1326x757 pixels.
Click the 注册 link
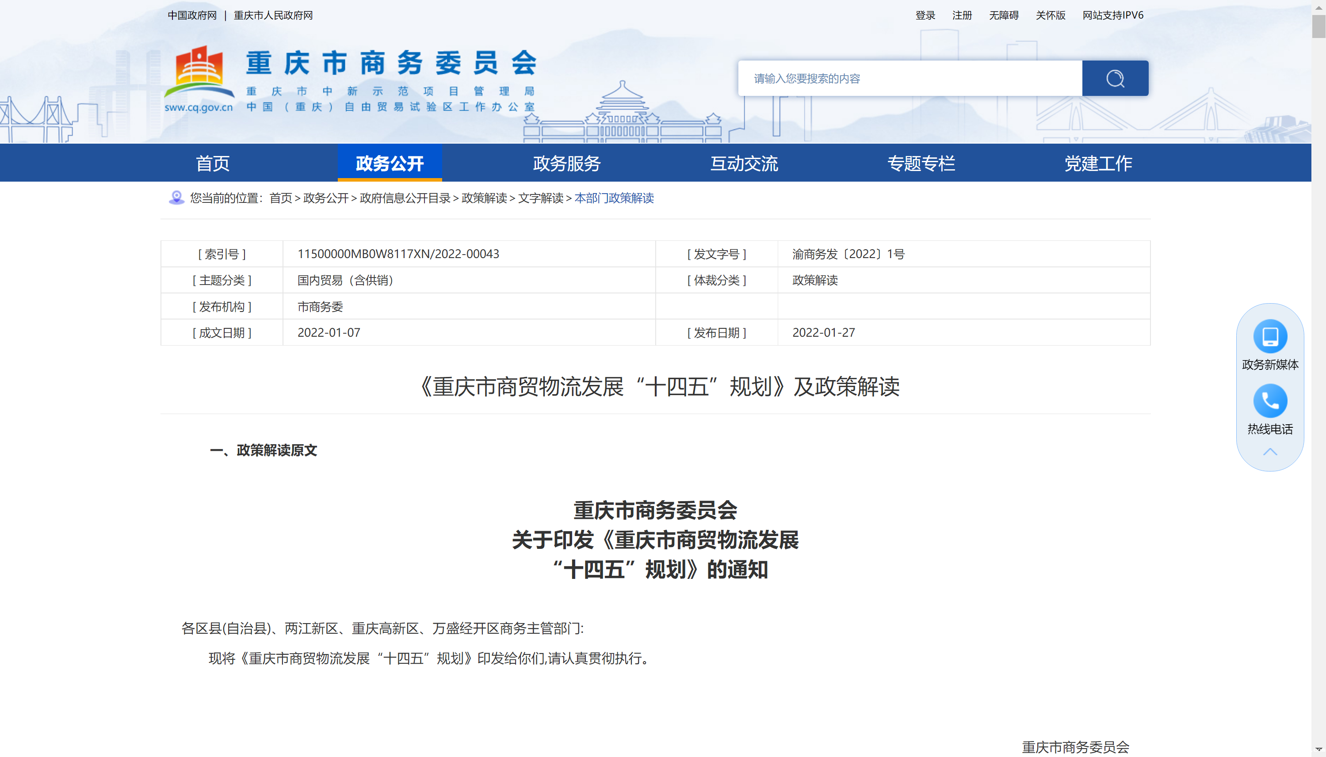(x=962, y=15)
